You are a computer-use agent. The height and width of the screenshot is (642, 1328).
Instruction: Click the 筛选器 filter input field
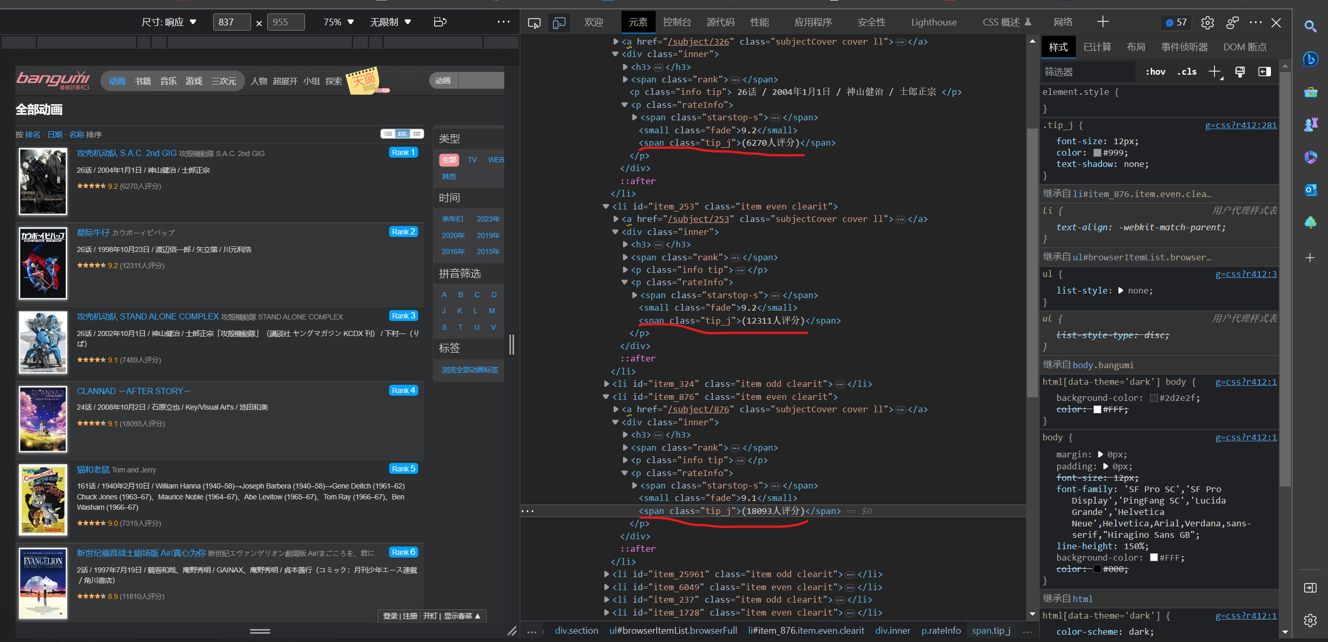click(1087, 72)
